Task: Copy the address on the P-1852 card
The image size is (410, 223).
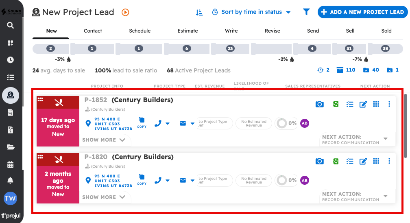Action: tap(142, 122)
